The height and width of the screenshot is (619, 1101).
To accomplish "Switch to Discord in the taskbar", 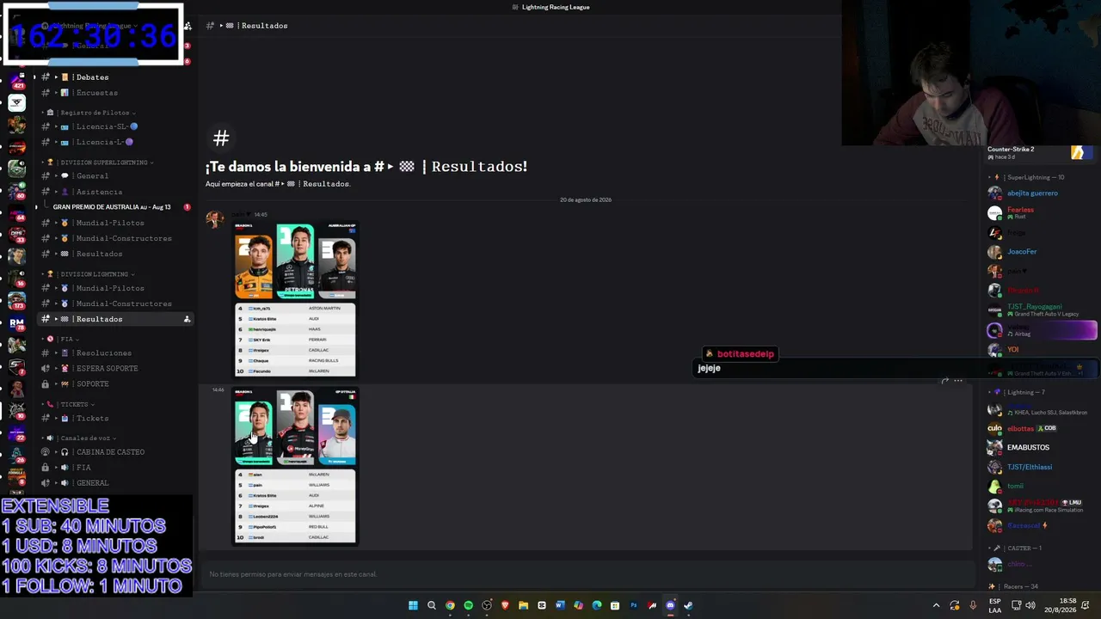I will click(x=670, y=605).
